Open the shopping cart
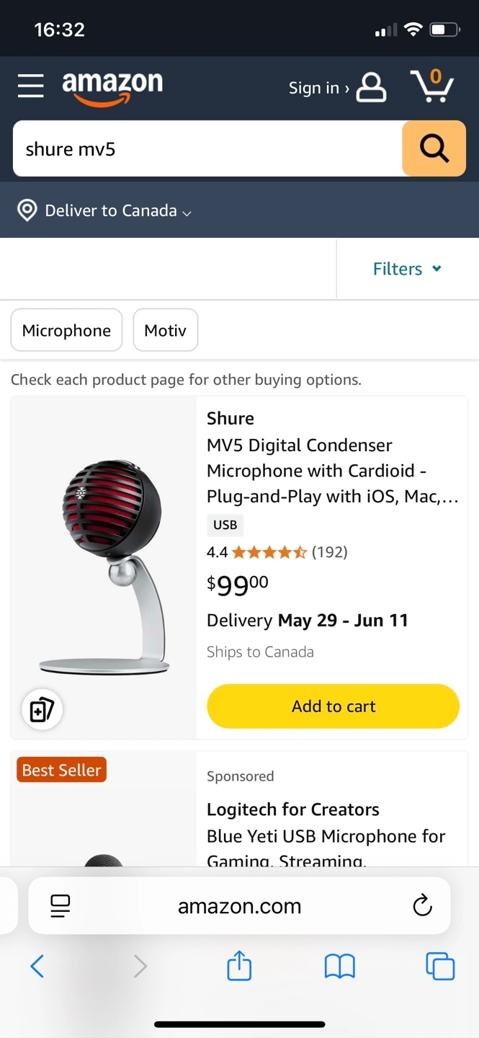The height and width of the screenshot is (1038, 479). [x=432, y=86]
